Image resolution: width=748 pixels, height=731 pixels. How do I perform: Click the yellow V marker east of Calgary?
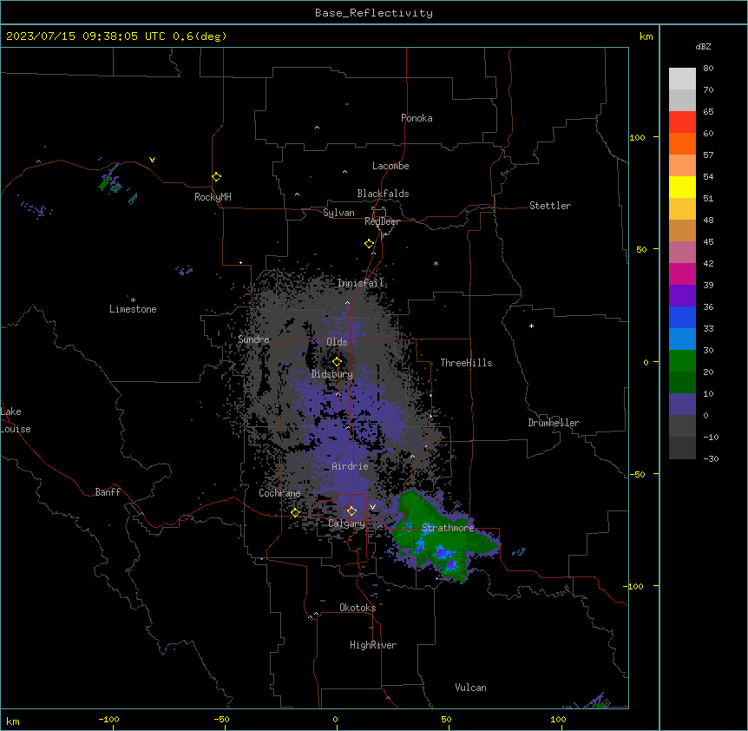point(372,507)
